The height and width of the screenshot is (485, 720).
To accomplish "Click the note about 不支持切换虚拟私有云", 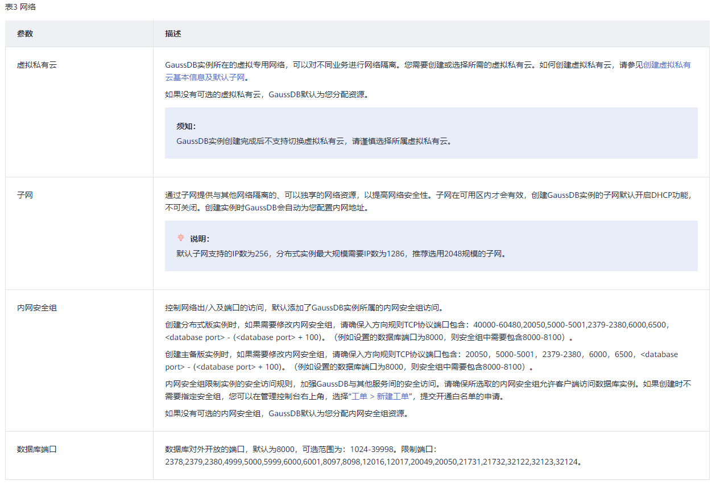I will 315,141.
